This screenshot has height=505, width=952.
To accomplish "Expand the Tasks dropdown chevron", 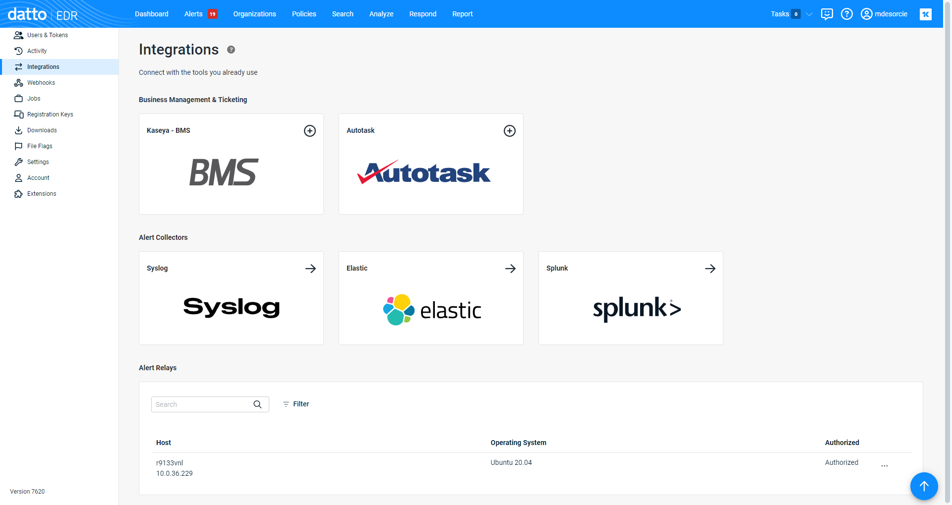I will 809,14.
